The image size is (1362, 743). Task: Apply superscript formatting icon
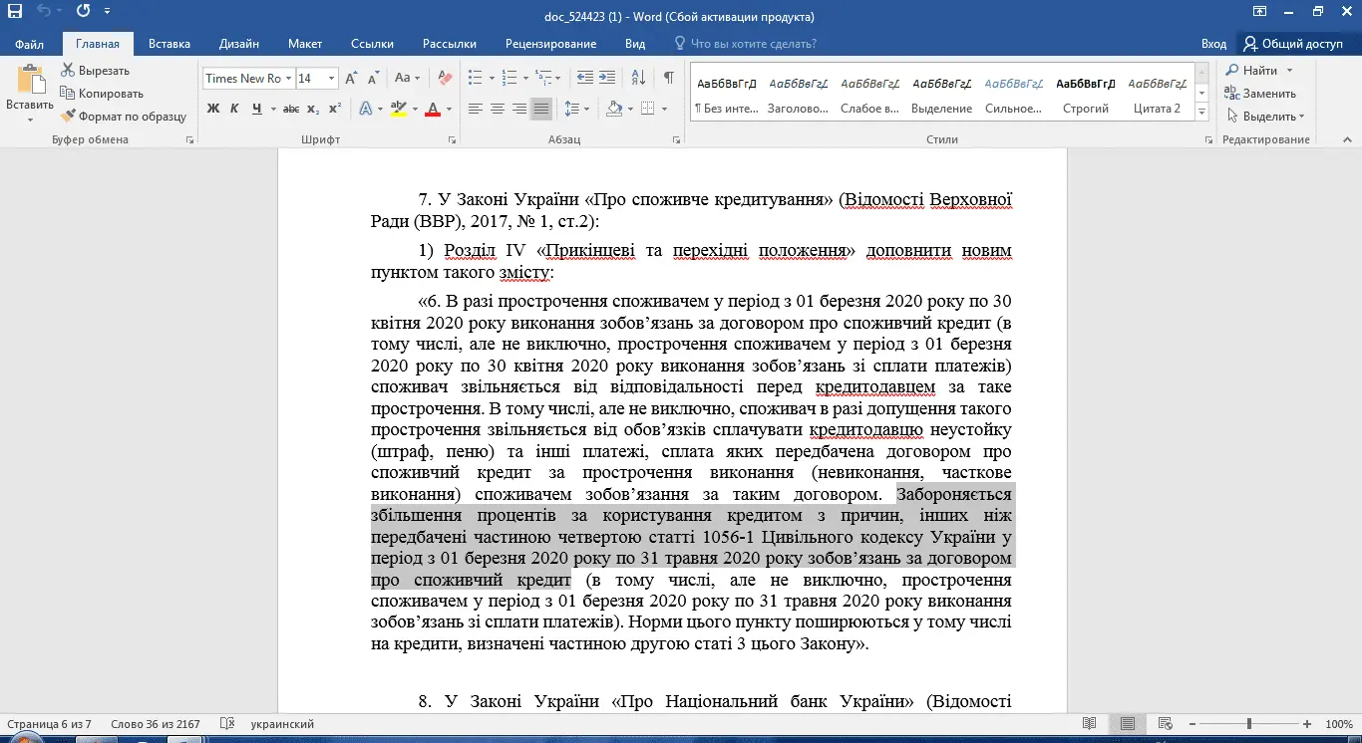coord(335,109)
